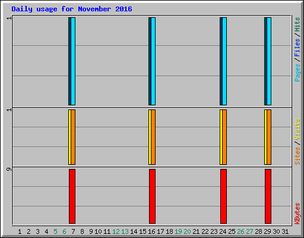Image resolution: width=304 pixels, height=238 pixels.
Task: Click the green weekend day label 13
Action: tap(125, 231)
